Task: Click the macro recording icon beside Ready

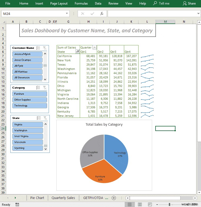Action: 17,205
